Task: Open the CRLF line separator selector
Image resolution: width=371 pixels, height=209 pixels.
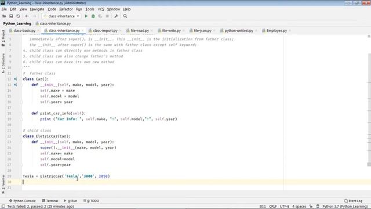Action: (272, 207)
